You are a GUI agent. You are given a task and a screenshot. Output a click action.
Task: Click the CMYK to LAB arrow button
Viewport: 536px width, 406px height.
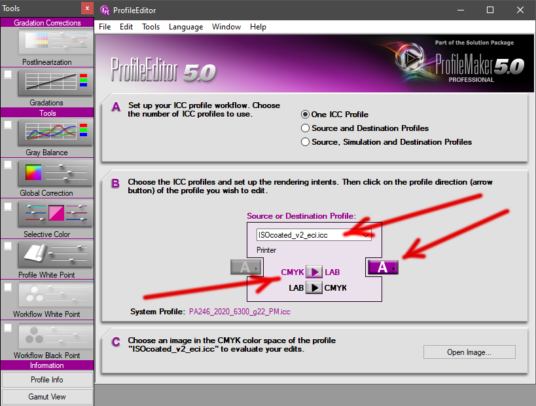point(314,272)
